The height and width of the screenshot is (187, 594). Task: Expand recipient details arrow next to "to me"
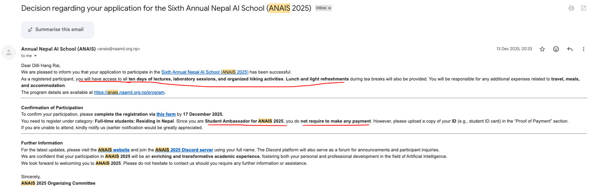pyautogui.click(x=36, y=56)
